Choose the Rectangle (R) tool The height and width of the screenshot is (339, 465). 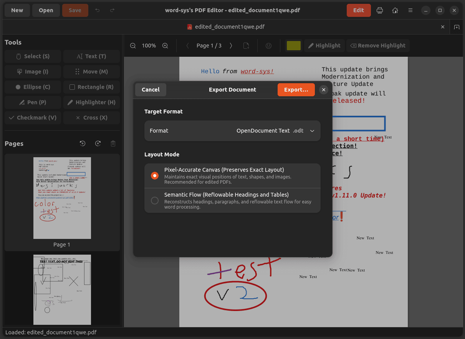click(91, 87)
